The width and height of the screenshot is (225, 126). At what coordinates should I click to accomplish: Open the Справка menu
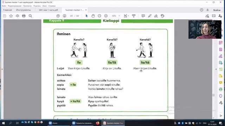point(52,6)
